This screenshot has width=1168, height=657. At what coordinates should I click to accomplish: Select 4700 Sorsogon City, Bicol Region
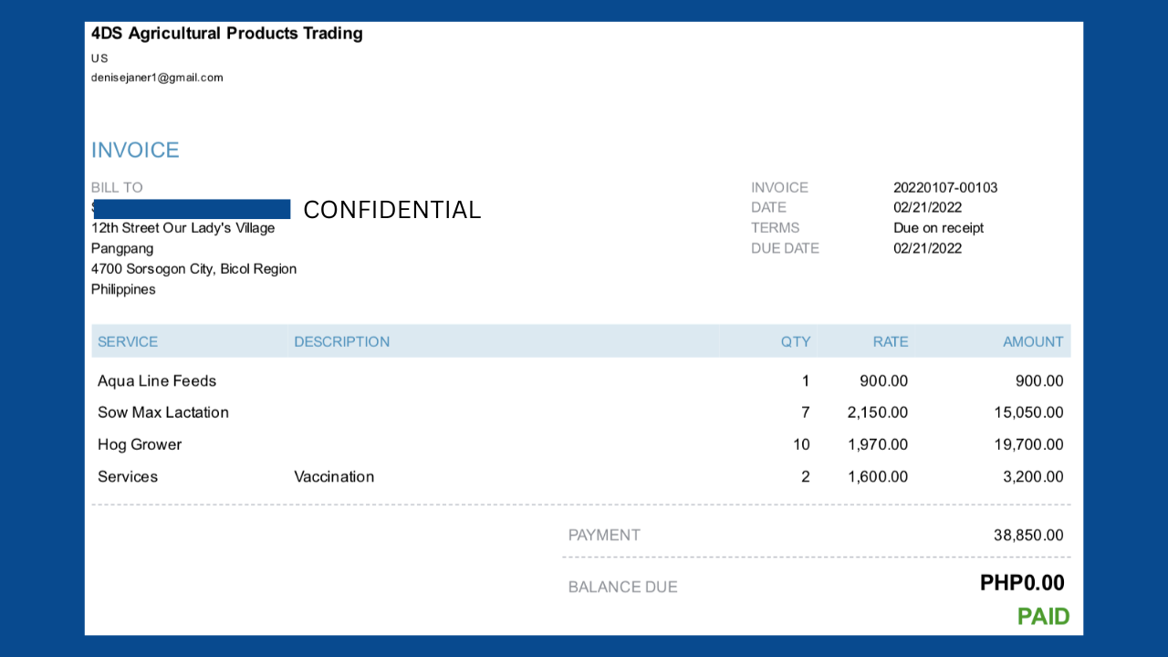pos(193,269)
